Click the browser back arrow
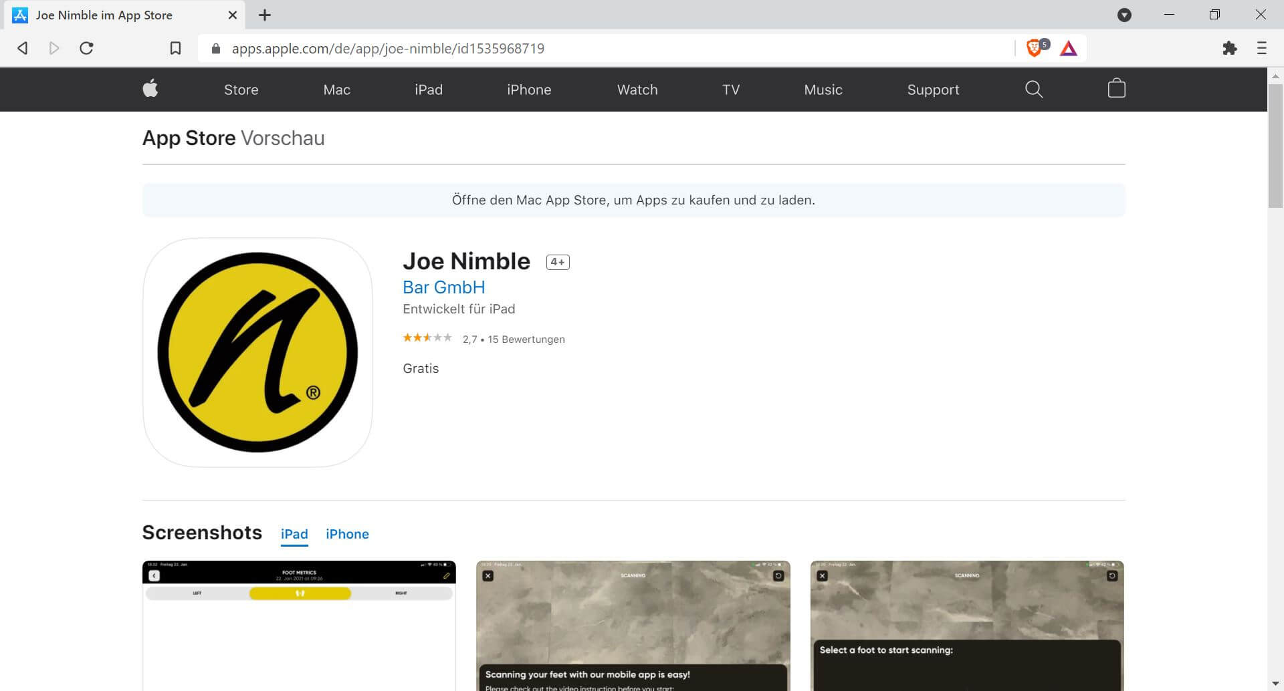 (x=23, y=48)
